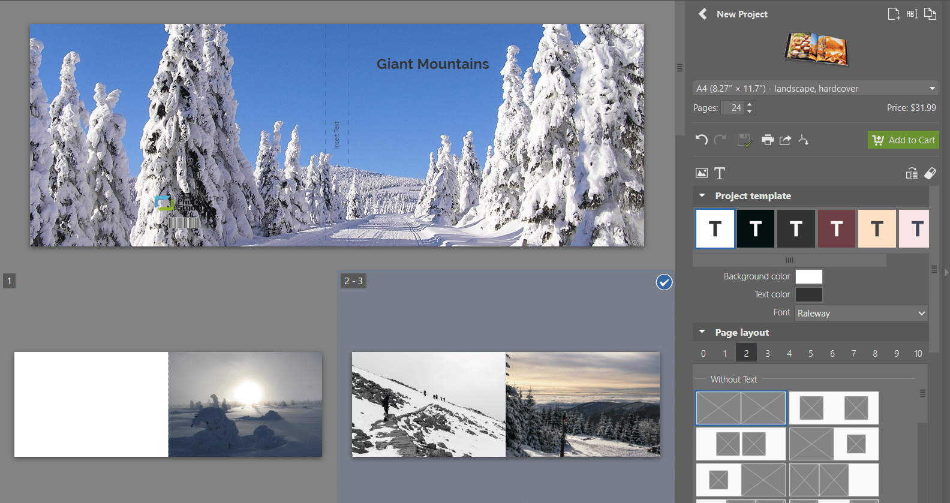Click the back arrow beside New Project
The image size is (950, 503).
click(x=702, y=14)
